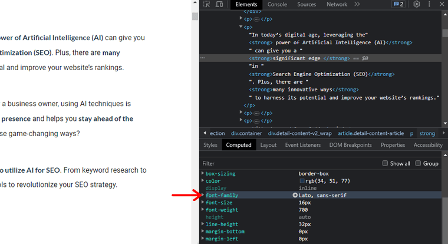Select the strong 'significant edge' node

coord(299,58)
